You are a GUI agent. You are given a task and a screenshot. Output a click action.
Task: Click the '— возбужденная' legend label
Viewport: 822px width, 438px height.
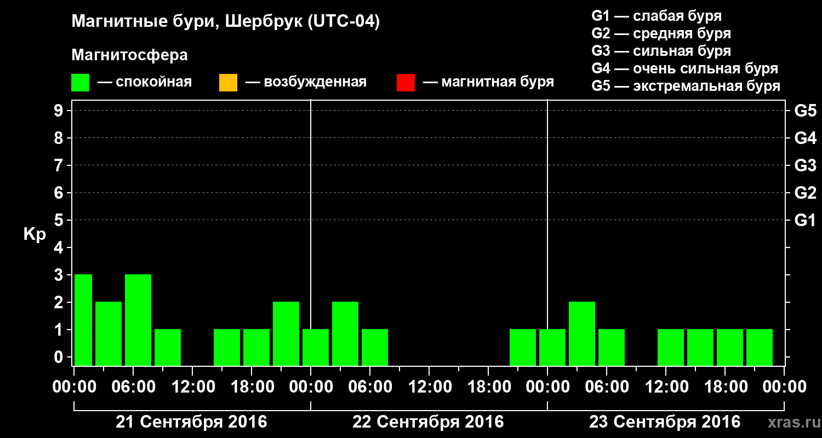tap(306, 83)
